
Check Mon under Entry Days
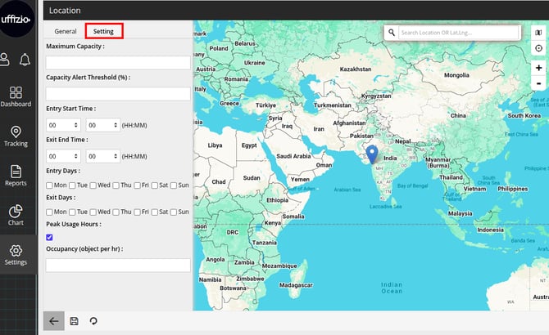click(x=50, y=185)
